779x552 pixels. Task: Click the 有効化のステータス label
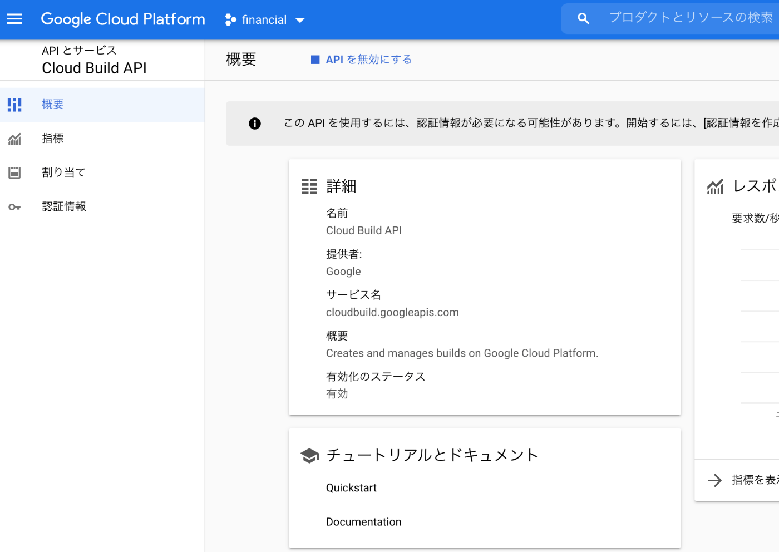[x=376, y=377]
